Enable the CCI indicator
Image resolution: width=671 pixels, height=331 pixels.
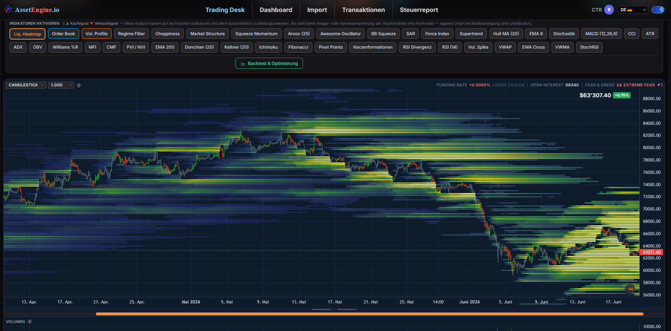[x=632, y=34]
